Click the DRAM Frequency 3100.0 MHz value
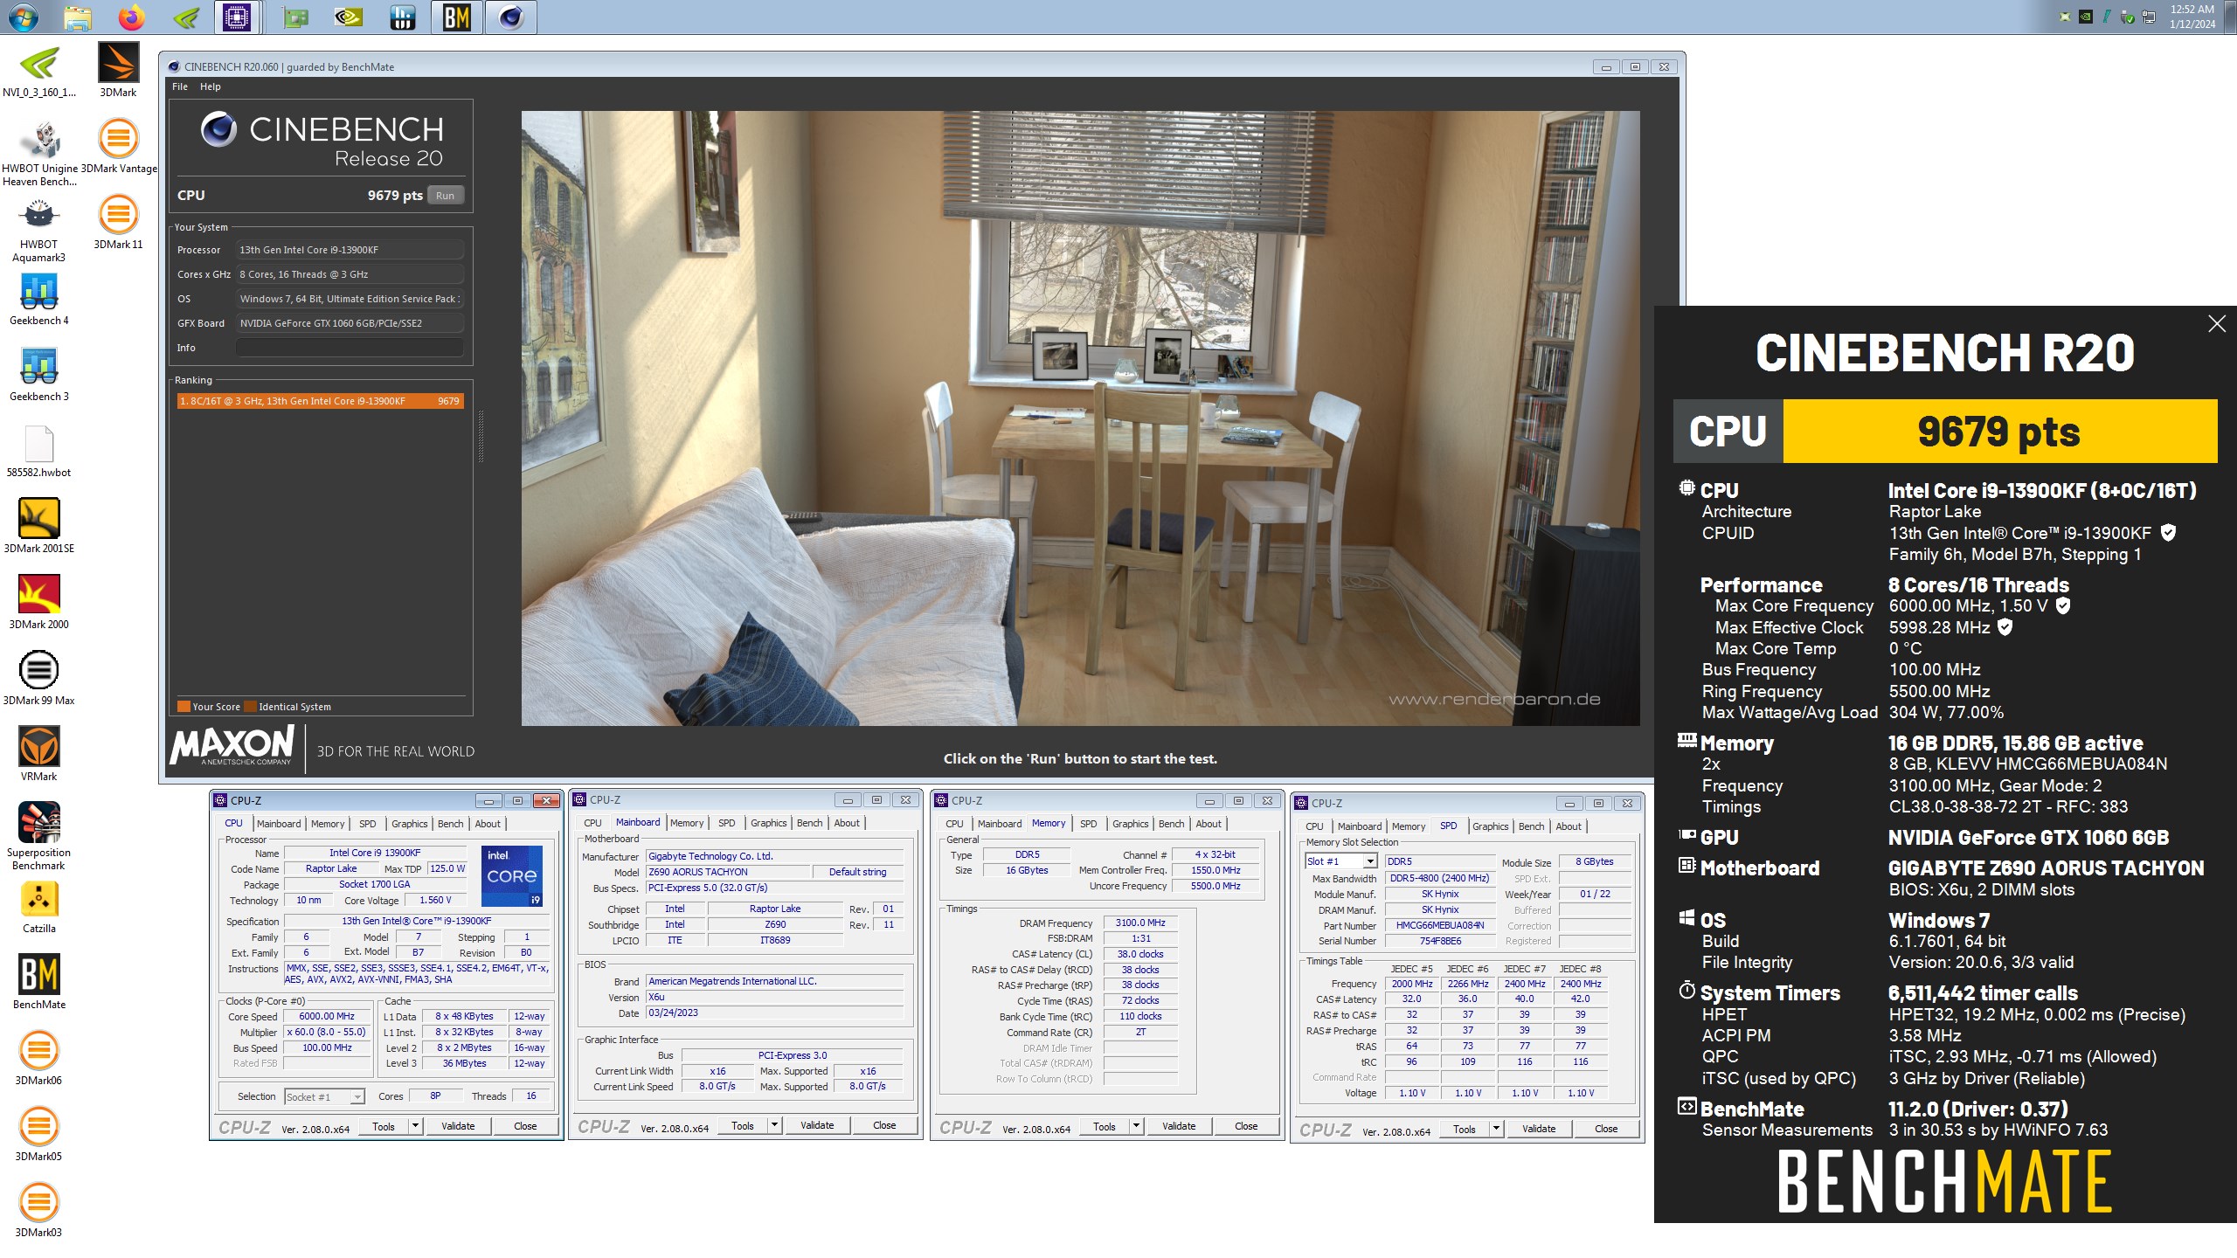The image size is (2237, 1258). pos(1140,923)
